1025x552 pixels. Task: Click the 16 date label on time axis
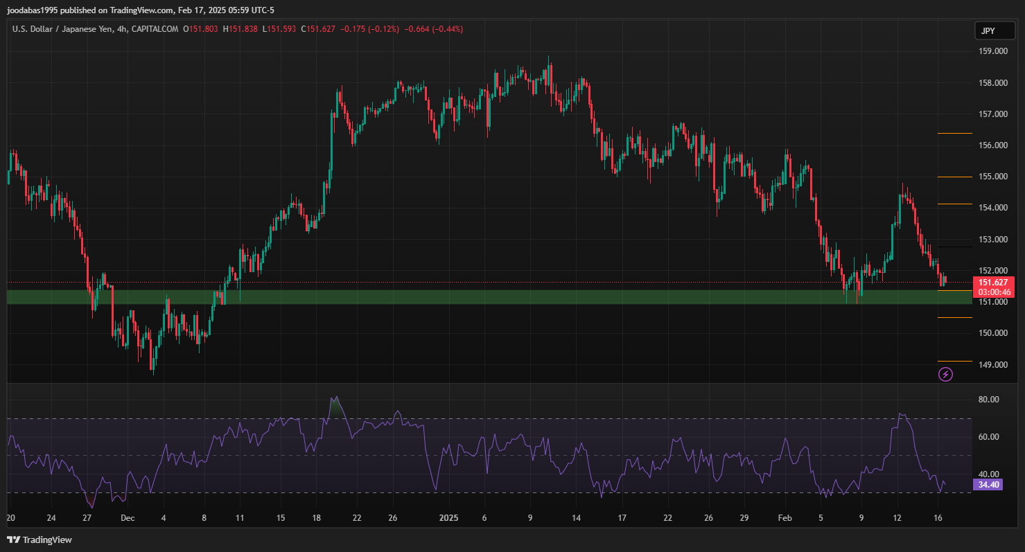click(x=938, y=518)
